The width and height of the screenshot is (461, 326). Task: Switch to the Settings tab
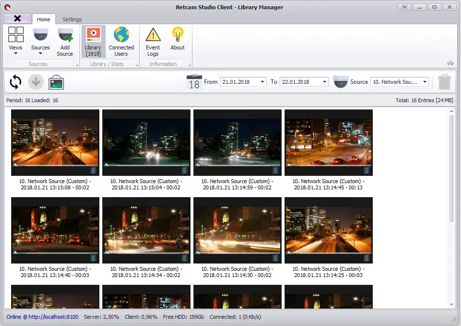[72, 19]
